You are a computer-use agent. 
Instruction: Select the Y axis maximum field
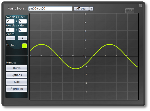click(x=23, y=30)
